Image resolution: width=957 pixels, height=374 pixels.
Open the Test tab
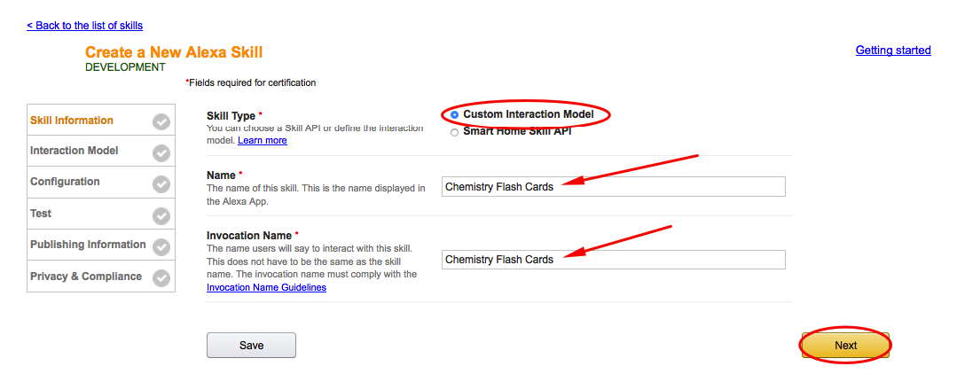click(41, 214)
